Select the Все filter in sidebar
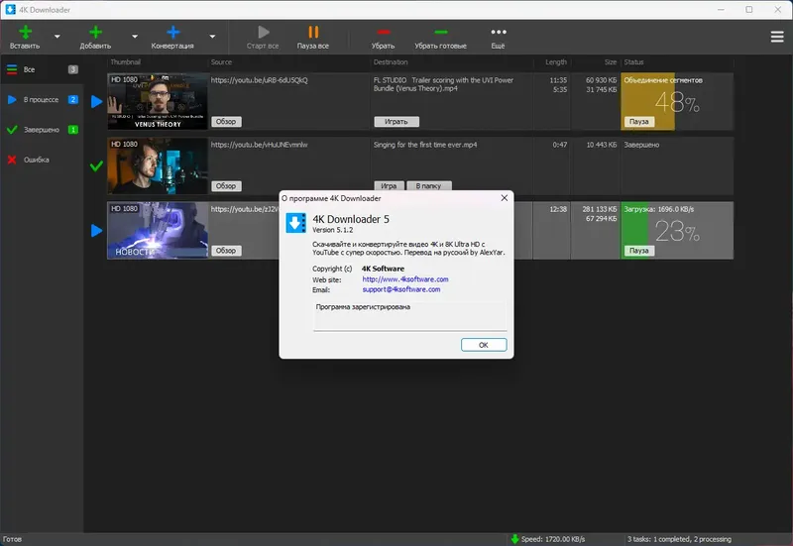The height and width of the screenshot is (546, 793). 42,69
